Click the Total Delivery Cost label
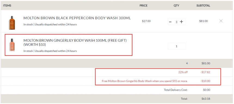234x104 pixels. click(176, 90)
